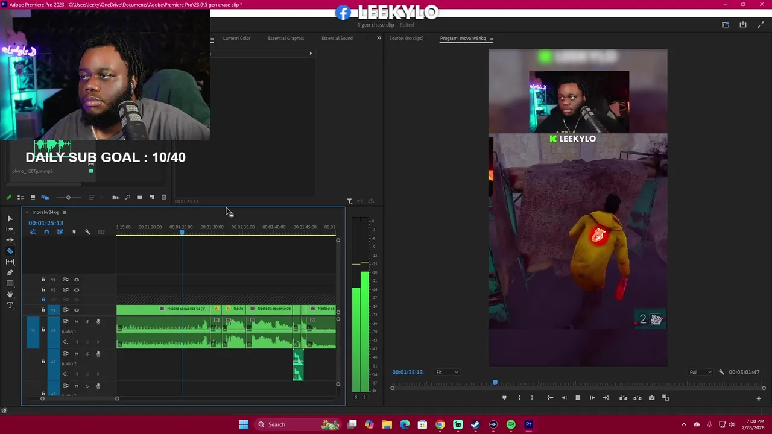Open Program monitor panel menu
This screenshot has height=434, width=772.
(x=492, y=38)
